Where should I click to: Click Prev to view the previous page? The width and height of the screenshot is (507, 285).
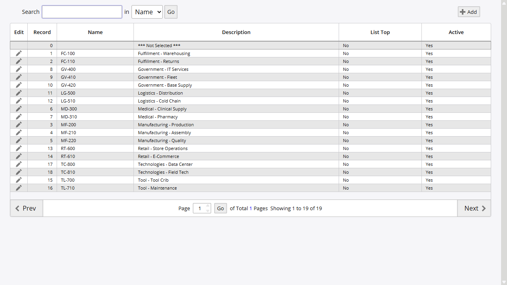click(x=26, y=208)
